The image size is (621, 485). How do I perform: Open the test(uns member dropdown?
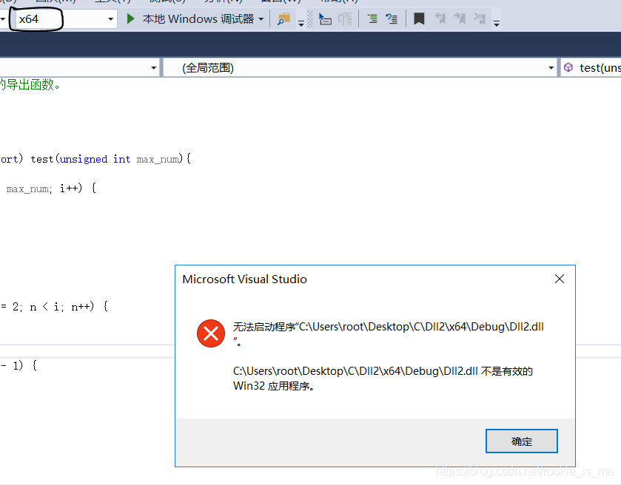tap(591, 67)
